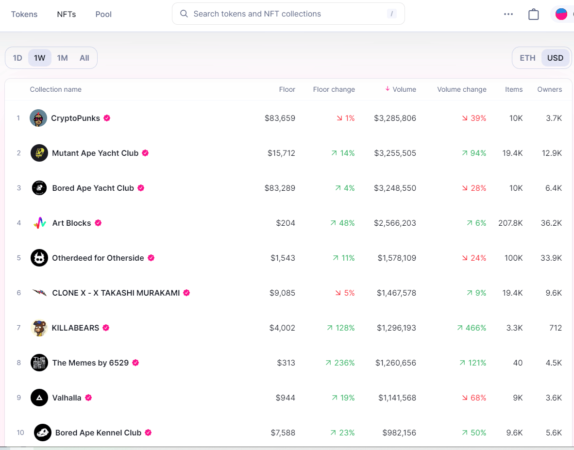Click the KILLABEARS verified badge
The height and width of the screenshot is (450, 574).
point(106,328)
